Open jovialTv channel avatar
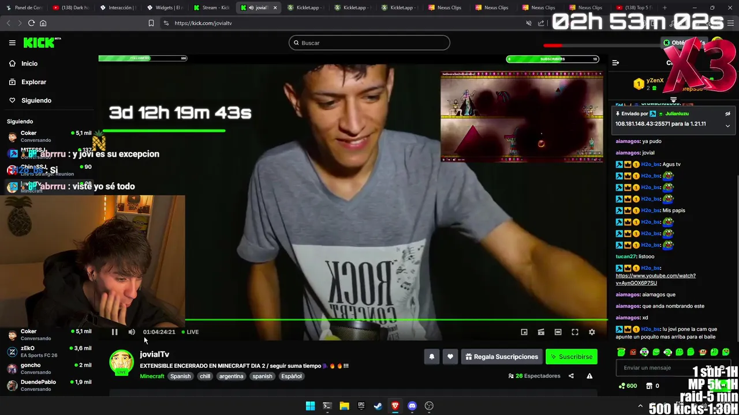This screenshot has height=415, width=739. [x=122, y=363]
